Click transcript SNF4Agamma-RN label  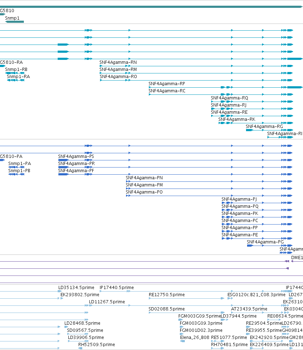point(118,62)
